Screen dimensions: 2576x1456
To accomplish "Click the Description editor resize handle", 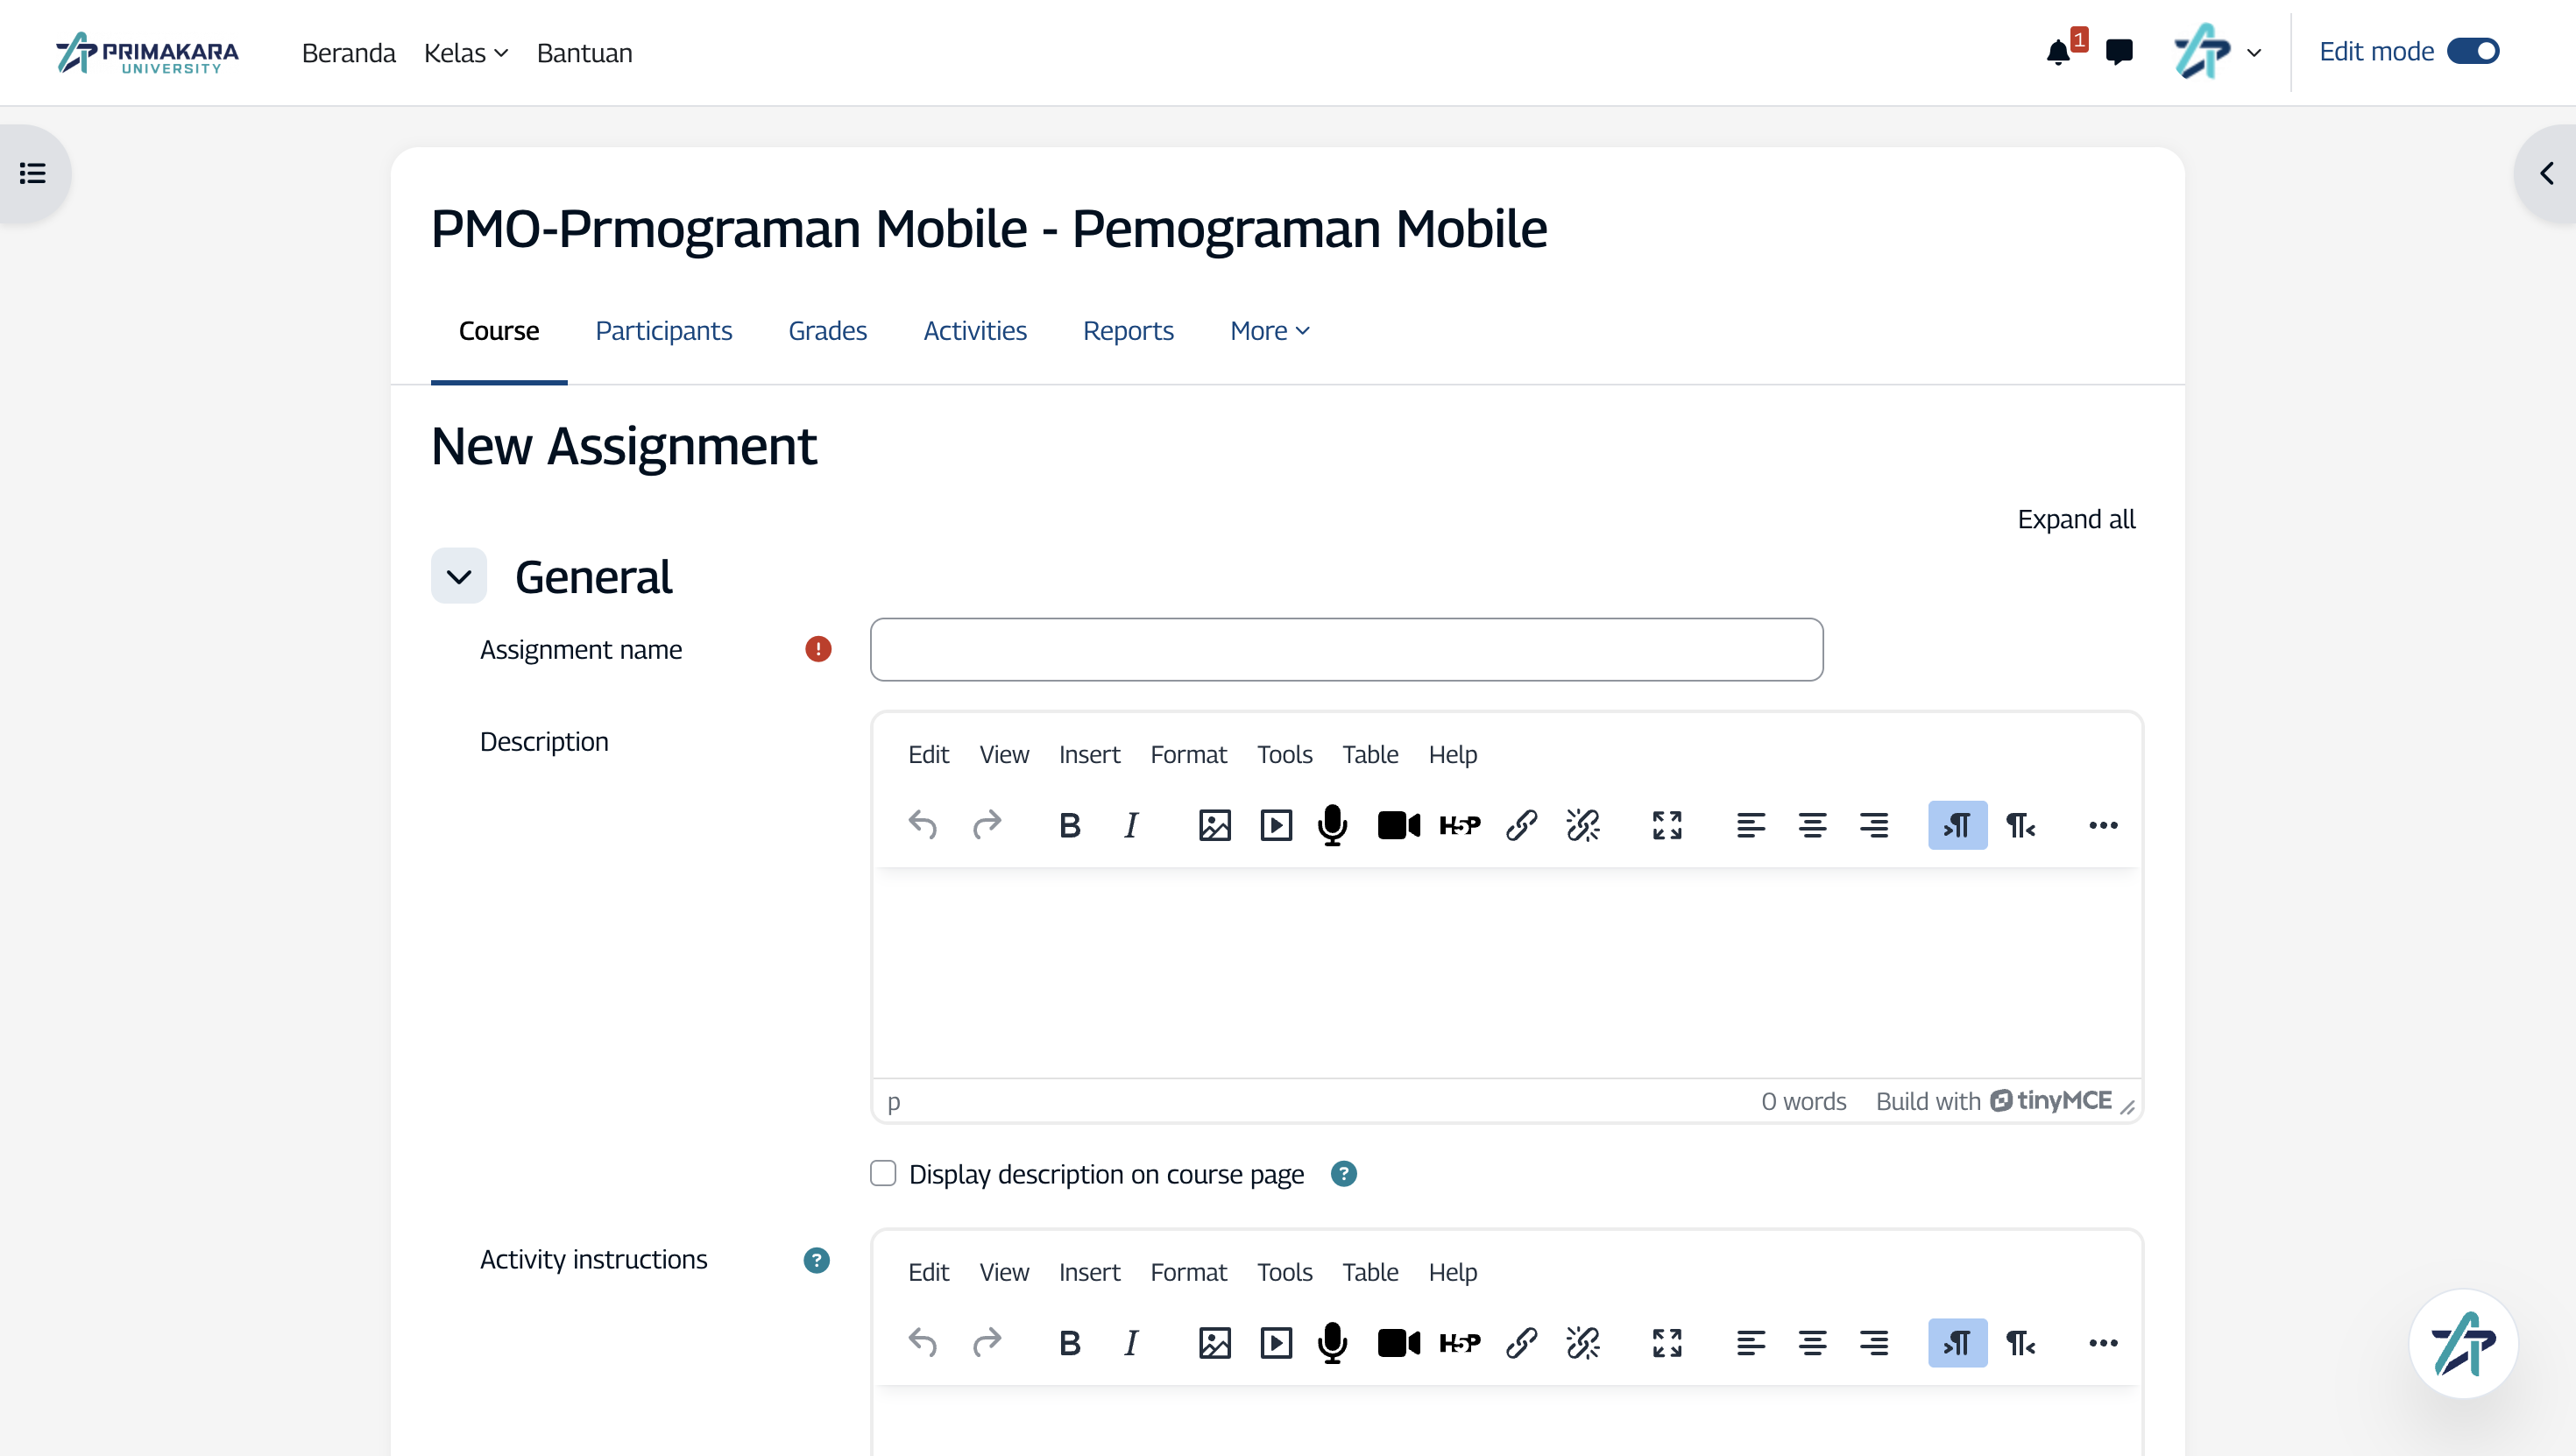I will (2128, 1107).
